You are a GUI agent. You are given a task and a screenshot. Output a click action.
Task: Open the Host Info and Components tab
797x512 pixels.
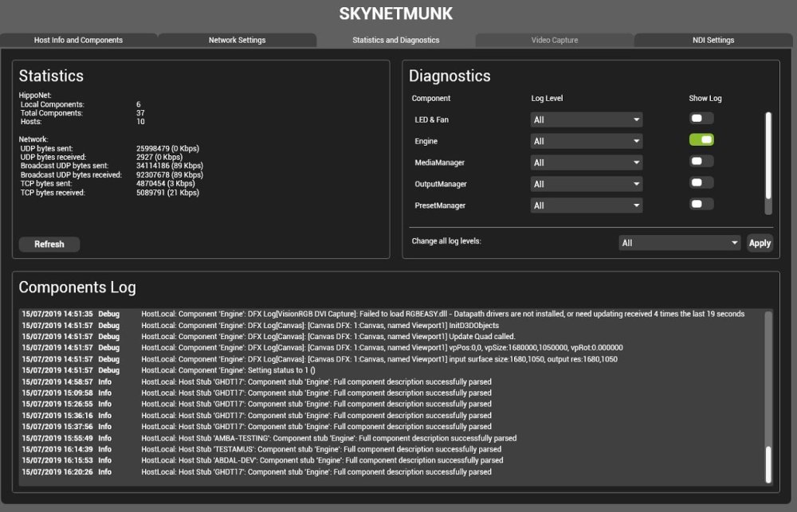78,40
